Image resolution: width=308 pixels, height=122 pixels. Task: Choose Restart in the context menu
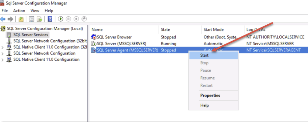[214, 85]
